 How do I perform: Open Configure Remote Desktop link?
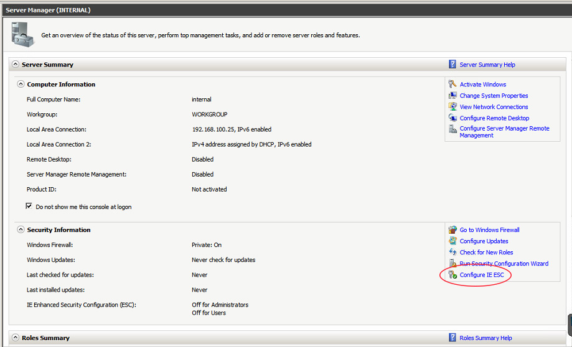(494, 118)
